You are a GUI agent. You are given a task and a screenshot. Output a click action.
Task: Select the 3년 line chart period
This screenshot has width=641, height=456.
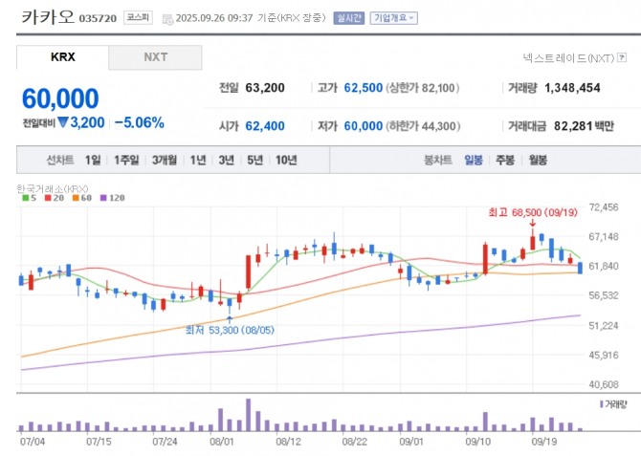(x=226, y=160)
